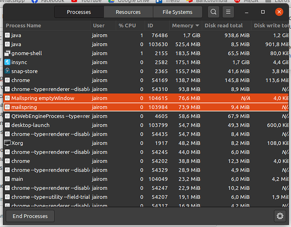Select the desktop-launch process row
291x227 pixels.
point(146,125)
